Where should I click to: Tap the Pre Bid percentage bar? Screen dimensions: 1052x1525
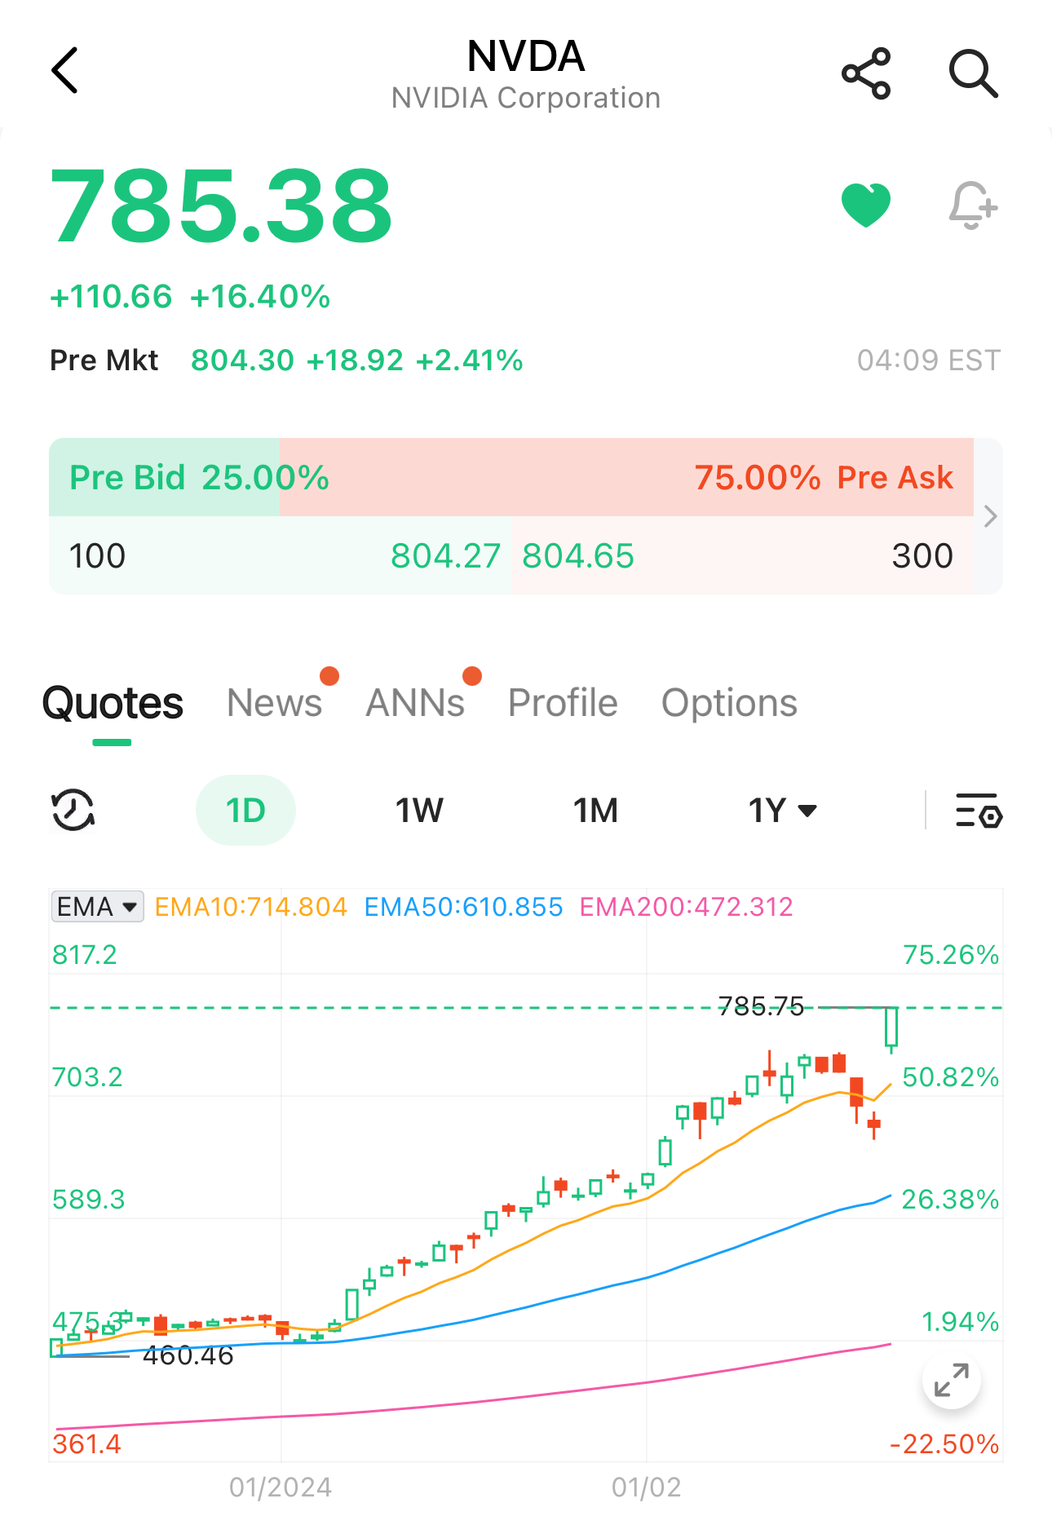(x=165, y=478)
